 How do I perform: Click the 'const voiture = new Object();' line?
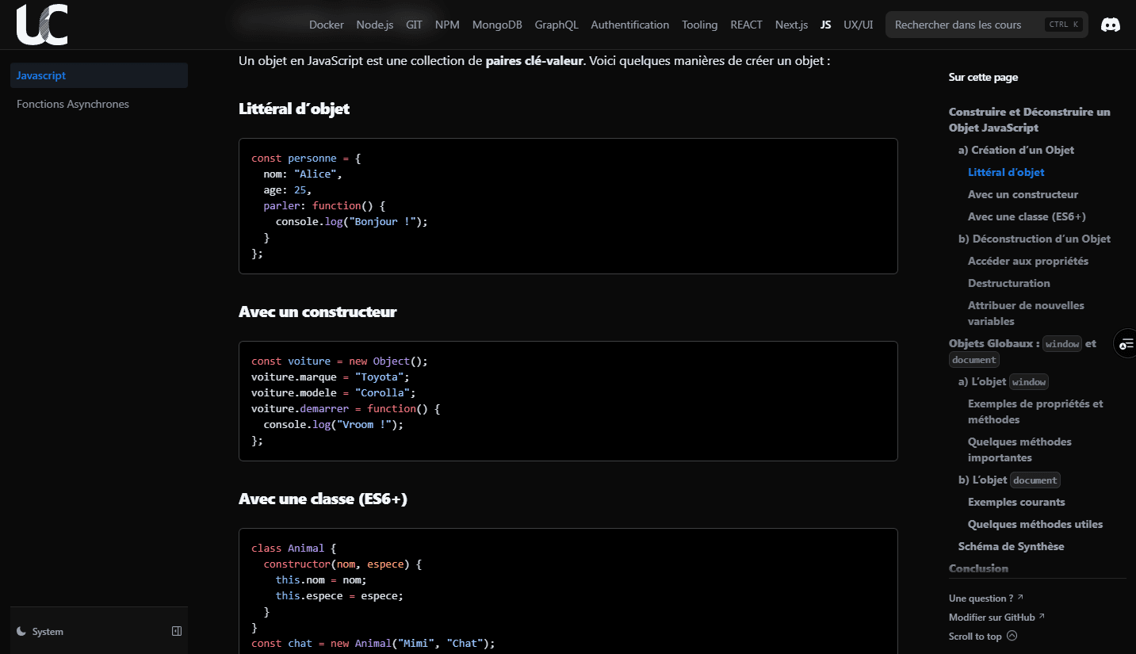(x=339, y=361)
